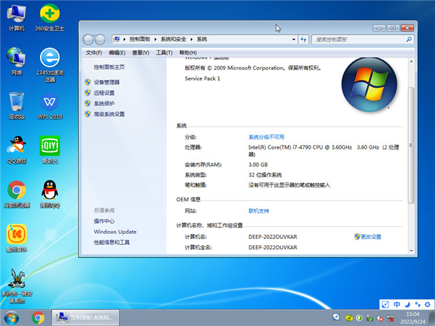
Task: Launch WPS 2019 desktop shortcut
Action: tap(50, 106)
